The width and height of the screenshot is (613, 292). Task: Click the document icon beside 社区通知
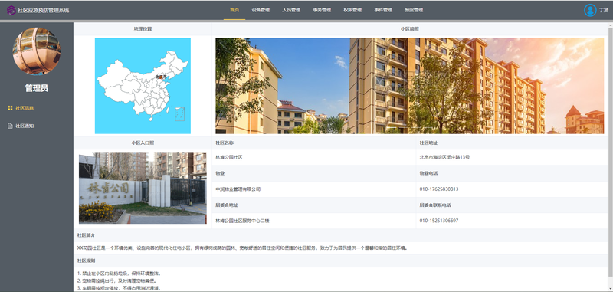(x=10, y=126)
